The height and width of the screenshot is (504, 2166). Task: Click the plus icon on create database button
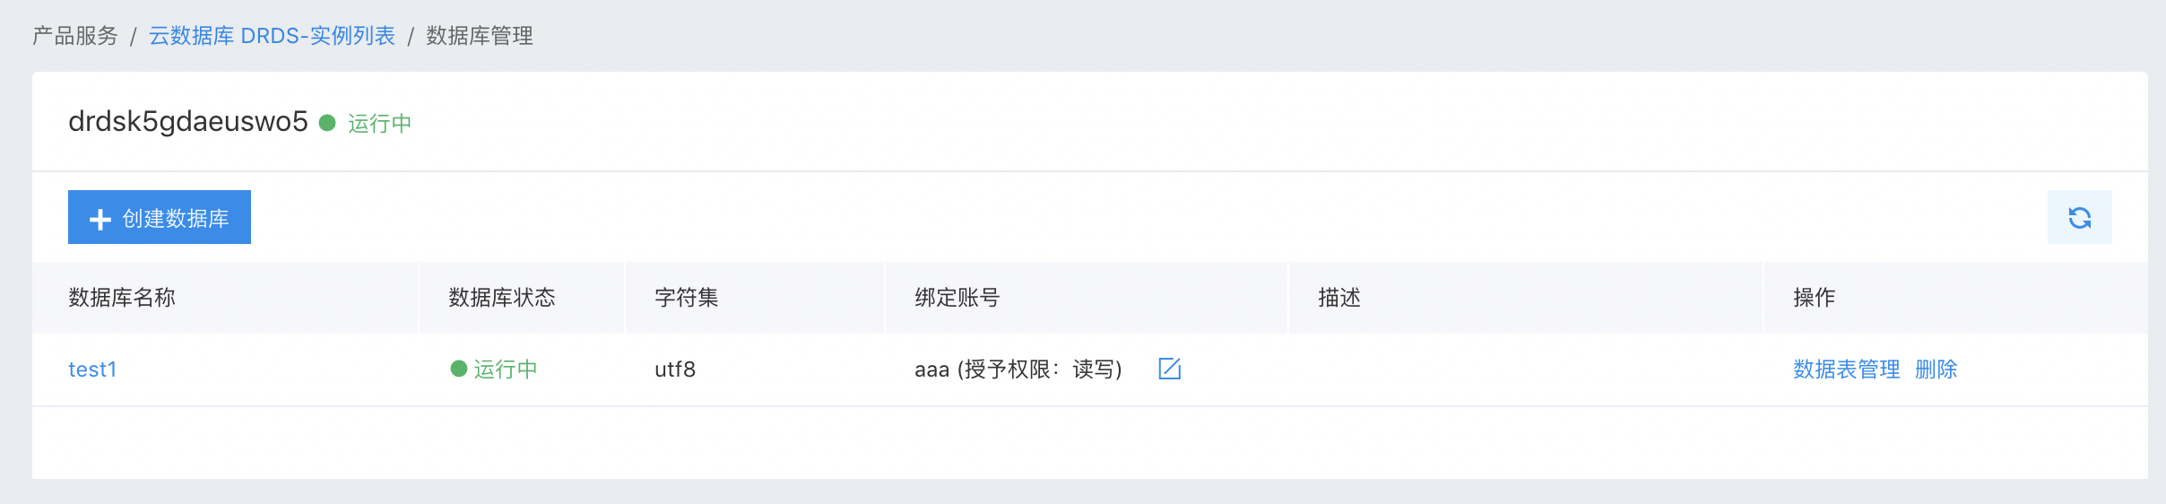(x=100, y=219)
